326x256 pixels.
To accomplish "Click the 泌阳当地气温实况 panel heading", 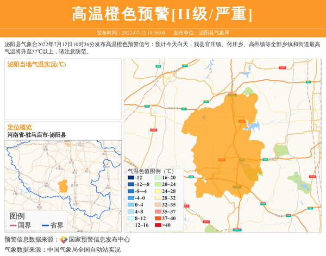I will point(36,65).
